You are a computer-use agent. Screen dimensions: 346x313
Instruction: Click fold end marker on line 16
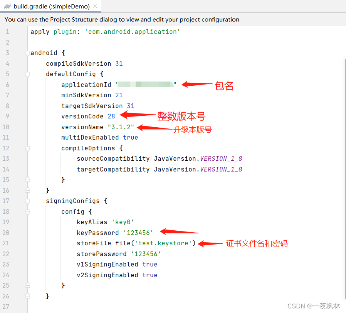[28, 190]
